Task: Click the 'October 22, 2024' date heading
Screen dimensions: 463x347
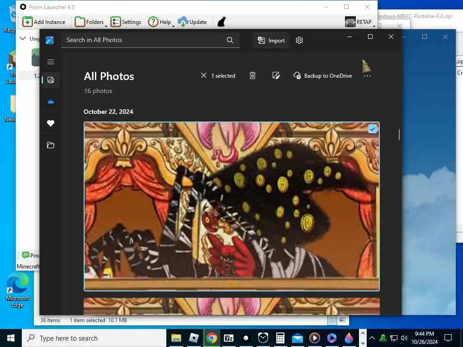Action: pyautogui.click(x=109, y=112)
